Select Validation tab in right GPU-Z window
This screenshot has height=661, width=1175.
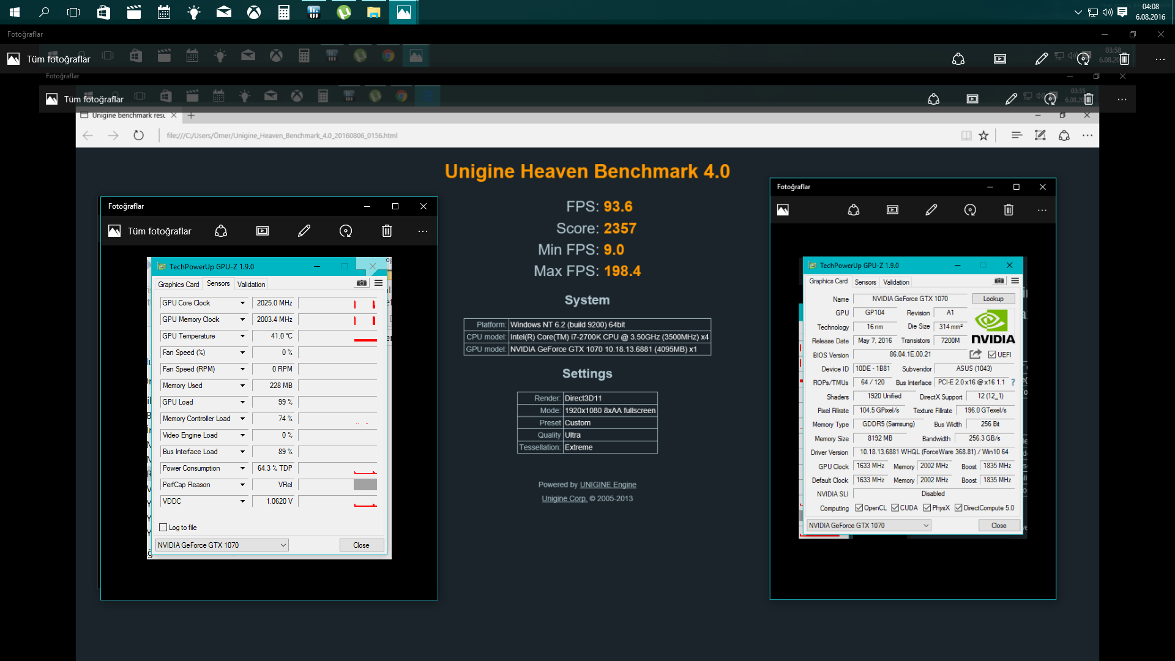coord(896,282)
